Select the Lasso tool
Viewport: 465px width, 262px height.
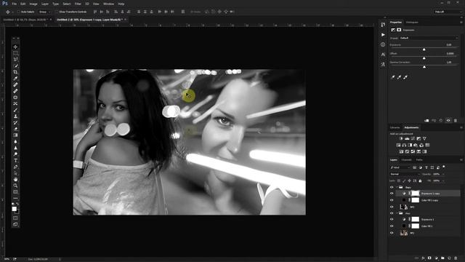(15, 60)
